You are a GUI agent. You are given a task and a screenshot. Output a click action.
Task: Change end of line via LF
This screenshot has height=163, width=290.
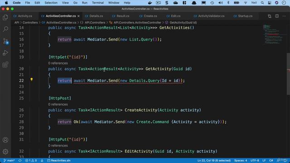click(264, 160)
